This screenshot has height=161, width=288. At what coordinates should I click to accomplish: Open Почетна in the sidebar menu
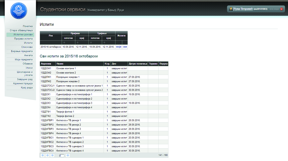click(28, 26)
